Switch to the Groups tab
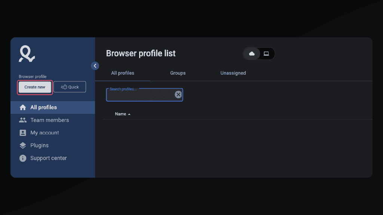Viewport: 383px width, 215px height. (178, 73)
